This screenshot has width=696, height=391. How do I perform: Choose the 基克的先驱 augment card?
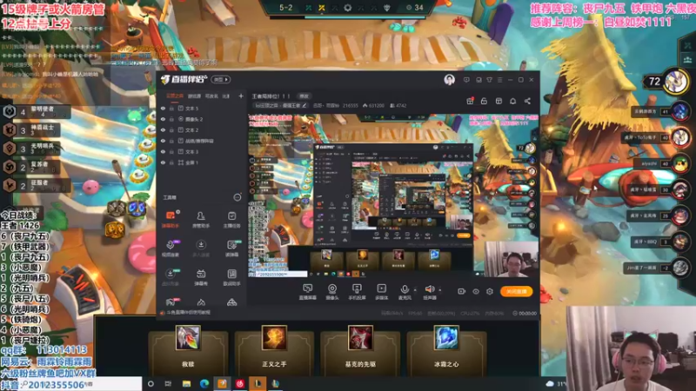coord(360,352)
